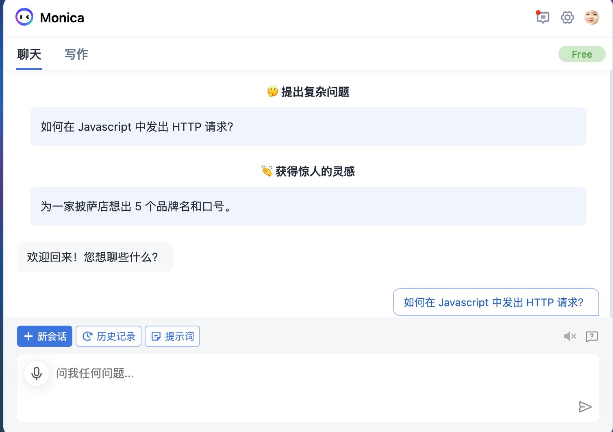Image resolution: width=613 pixels, height=432 pixels.
Task: Open 历史记录 history
Action: [x=109, y=336]
